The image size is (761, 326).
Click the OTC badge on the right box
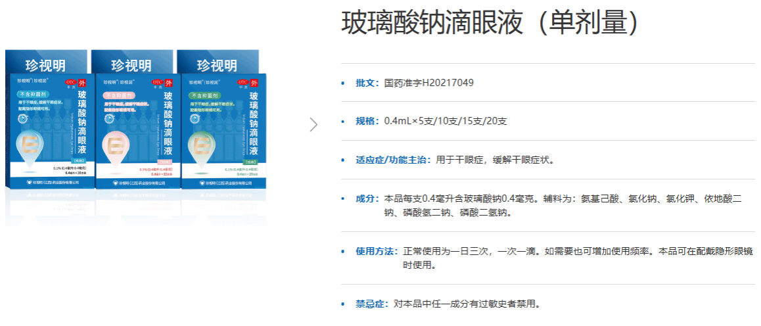point(242,83)
